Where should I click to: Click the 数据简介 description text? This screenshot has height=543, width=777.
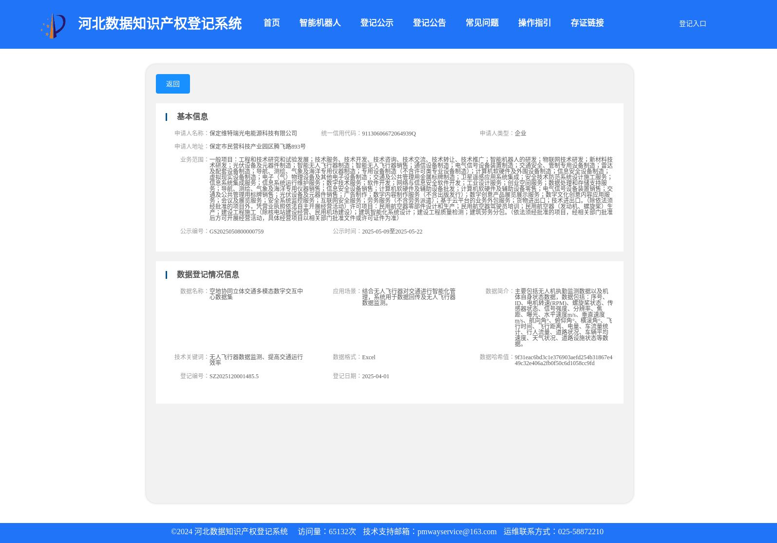pyautogui.click(x=564, y=317)
